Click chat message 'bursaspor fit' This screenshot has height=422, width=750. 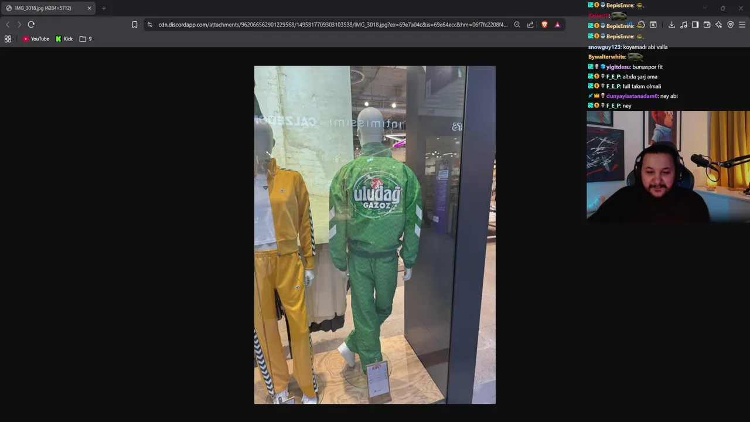647,67
